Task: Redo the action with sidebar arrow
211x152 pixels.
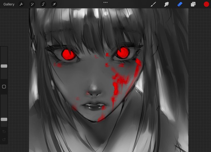Action: point(4,140)
